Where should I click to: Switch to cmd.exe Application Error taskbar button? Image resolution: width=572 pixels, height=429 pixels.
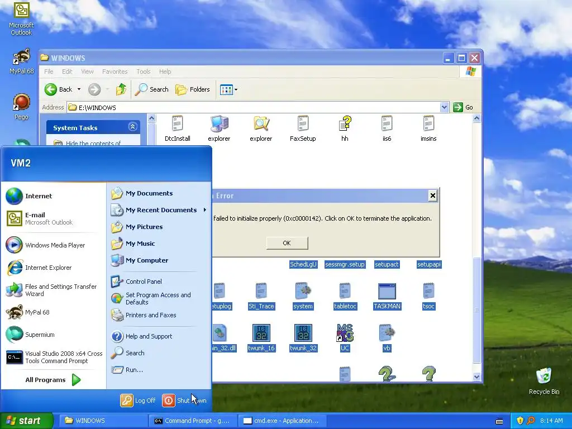(x=282, y=421)
